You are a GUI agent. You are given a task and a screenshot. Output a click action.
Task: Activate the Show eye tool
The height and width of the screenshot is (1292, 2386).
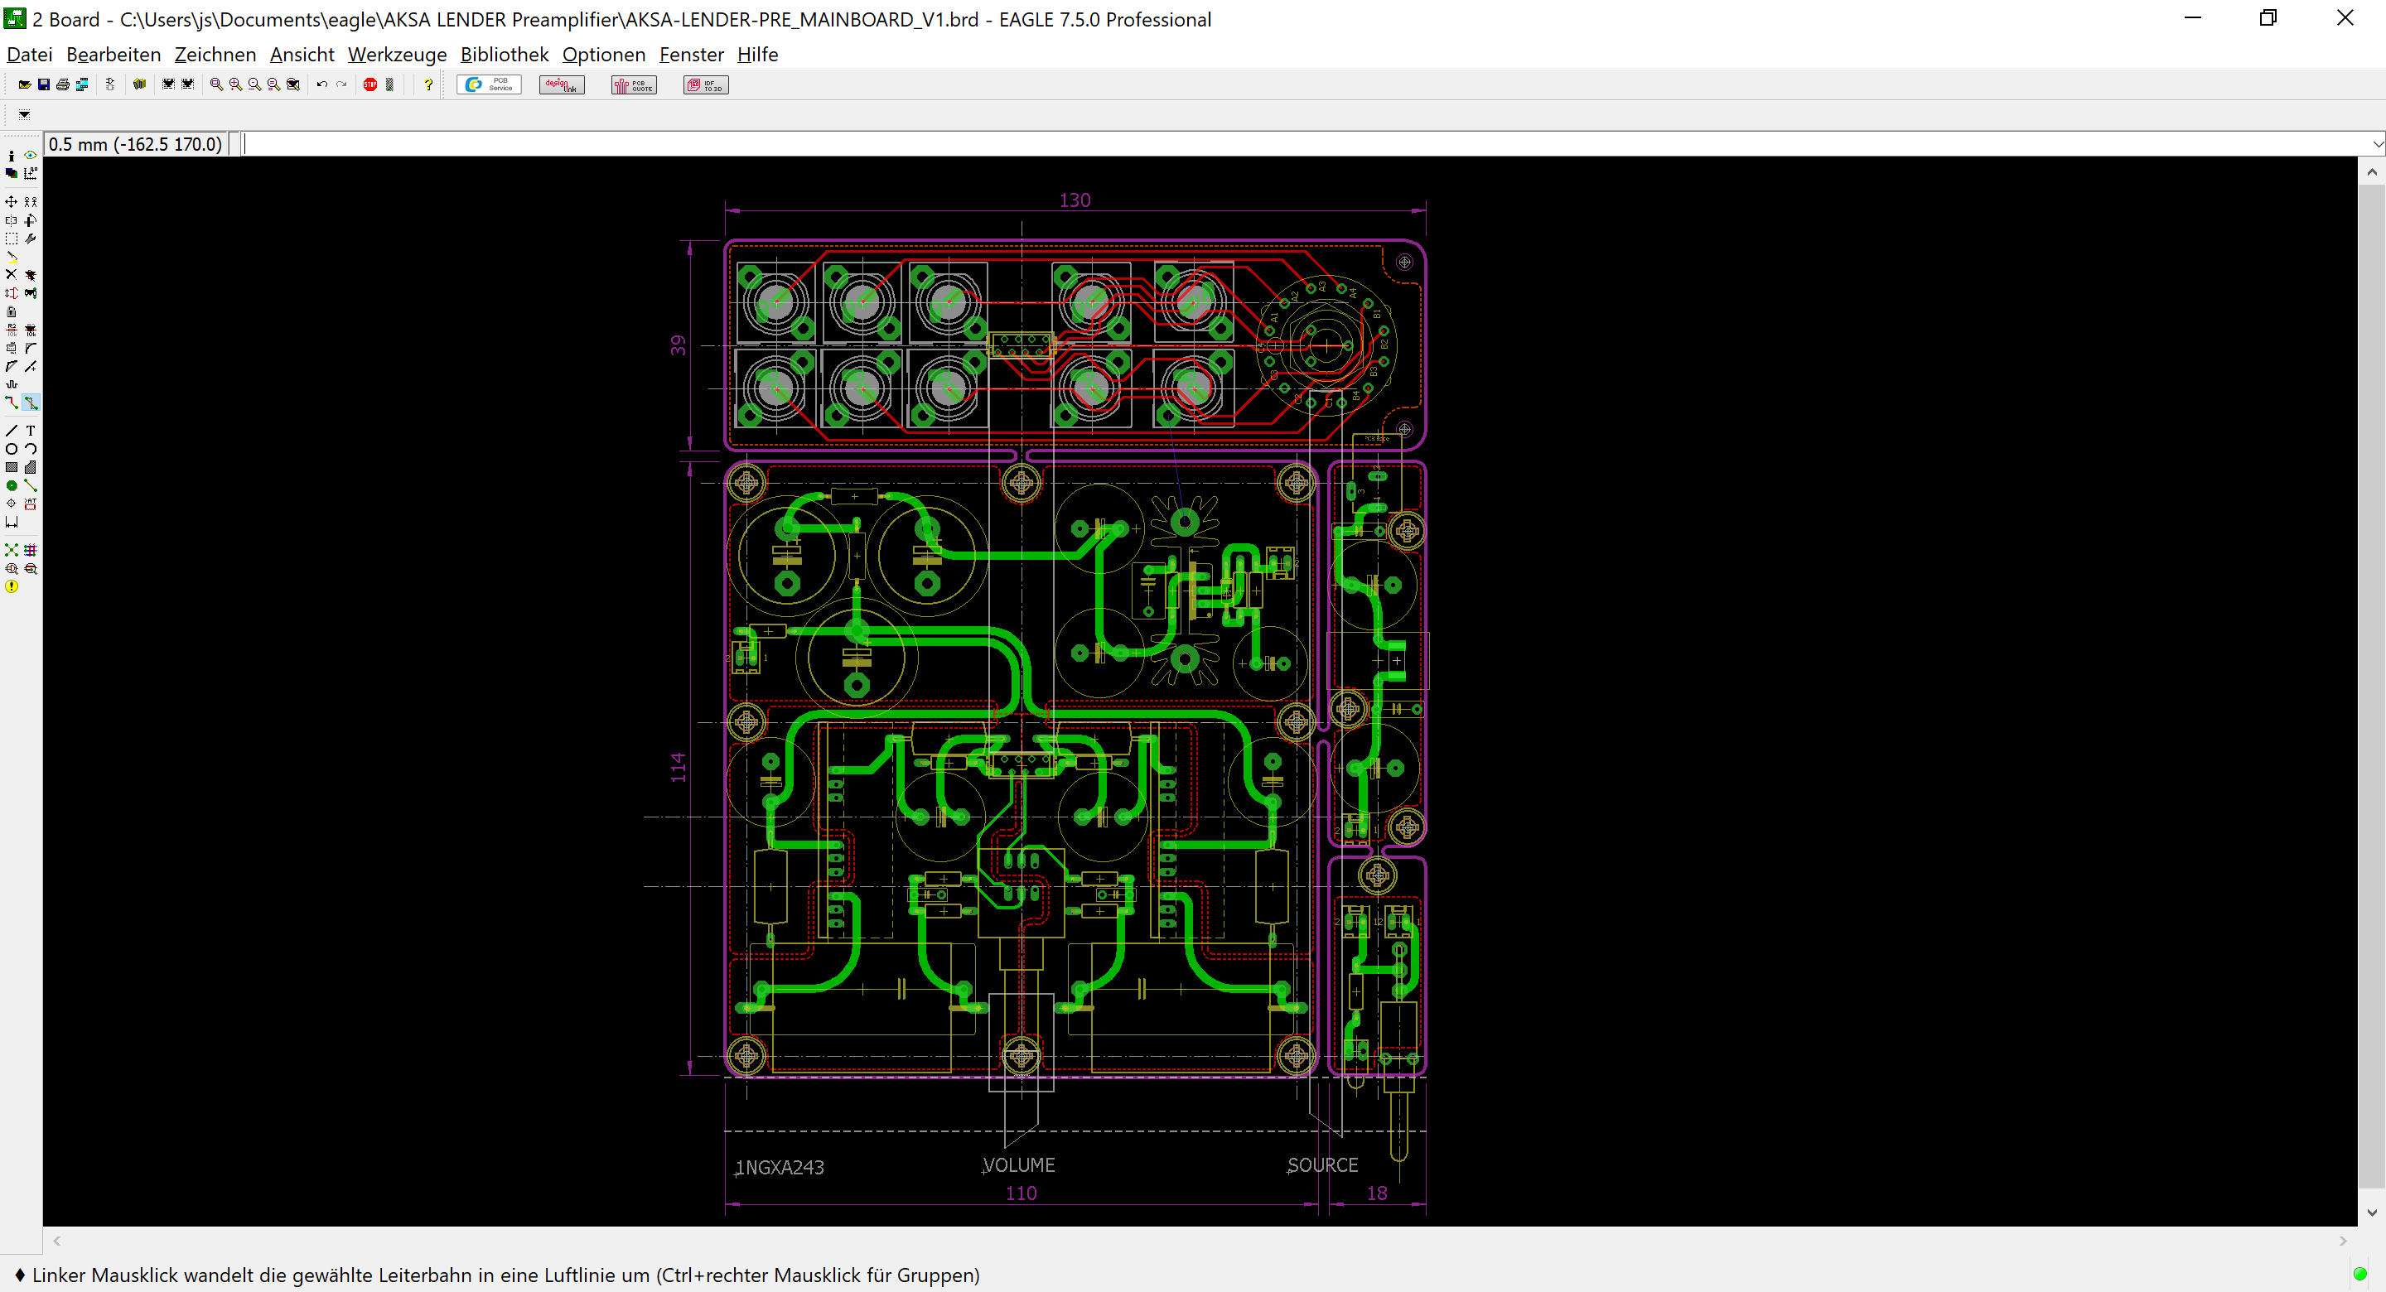tap(31, 156)
